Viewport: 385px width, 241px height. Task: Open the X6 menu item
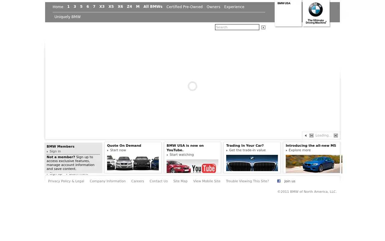click(120, 7)
